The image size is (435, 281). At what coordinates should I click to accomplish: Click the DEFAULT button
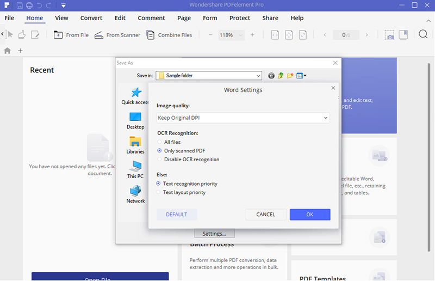177,215
